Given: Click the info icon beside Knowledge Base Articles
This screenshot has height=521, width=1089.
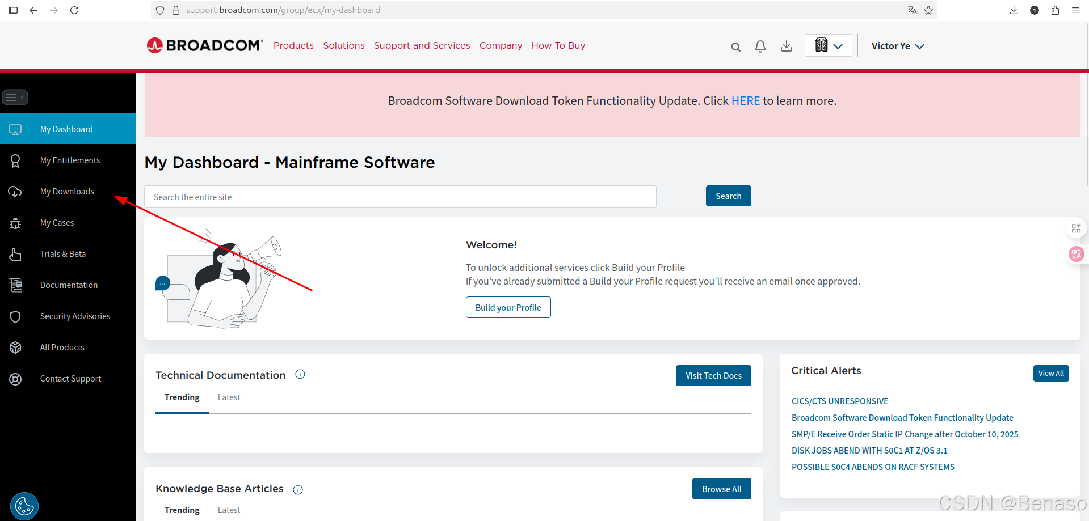Looking at the screenshot, I should pos(298,490).
